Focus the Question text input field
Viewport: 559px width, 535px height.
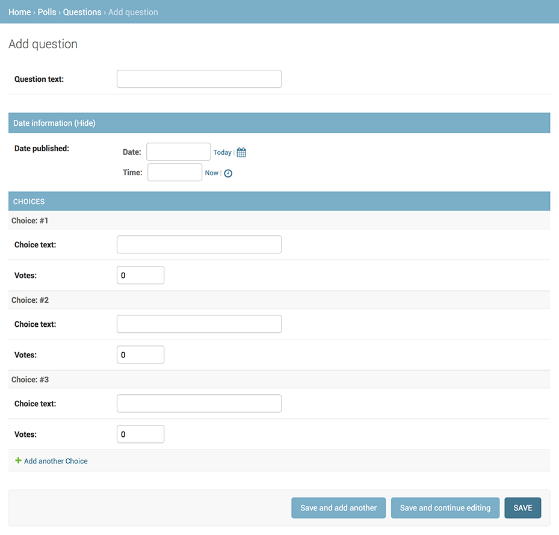[x=199, y=78]
